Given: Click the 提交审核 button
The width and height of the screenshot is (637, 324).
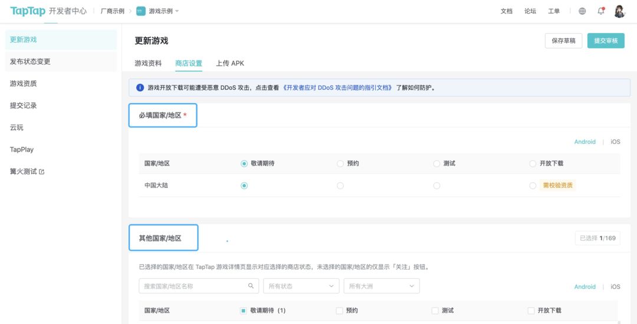Looking at the screenshot, I should (606, 41).
